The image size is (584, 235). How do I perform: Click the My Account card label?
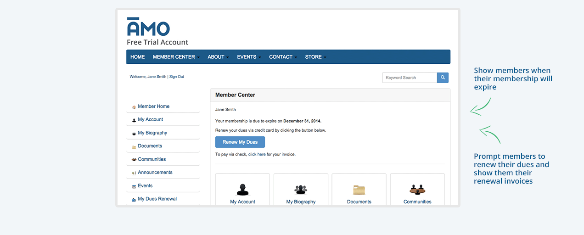pyautogui.click(x=242, y=202)
